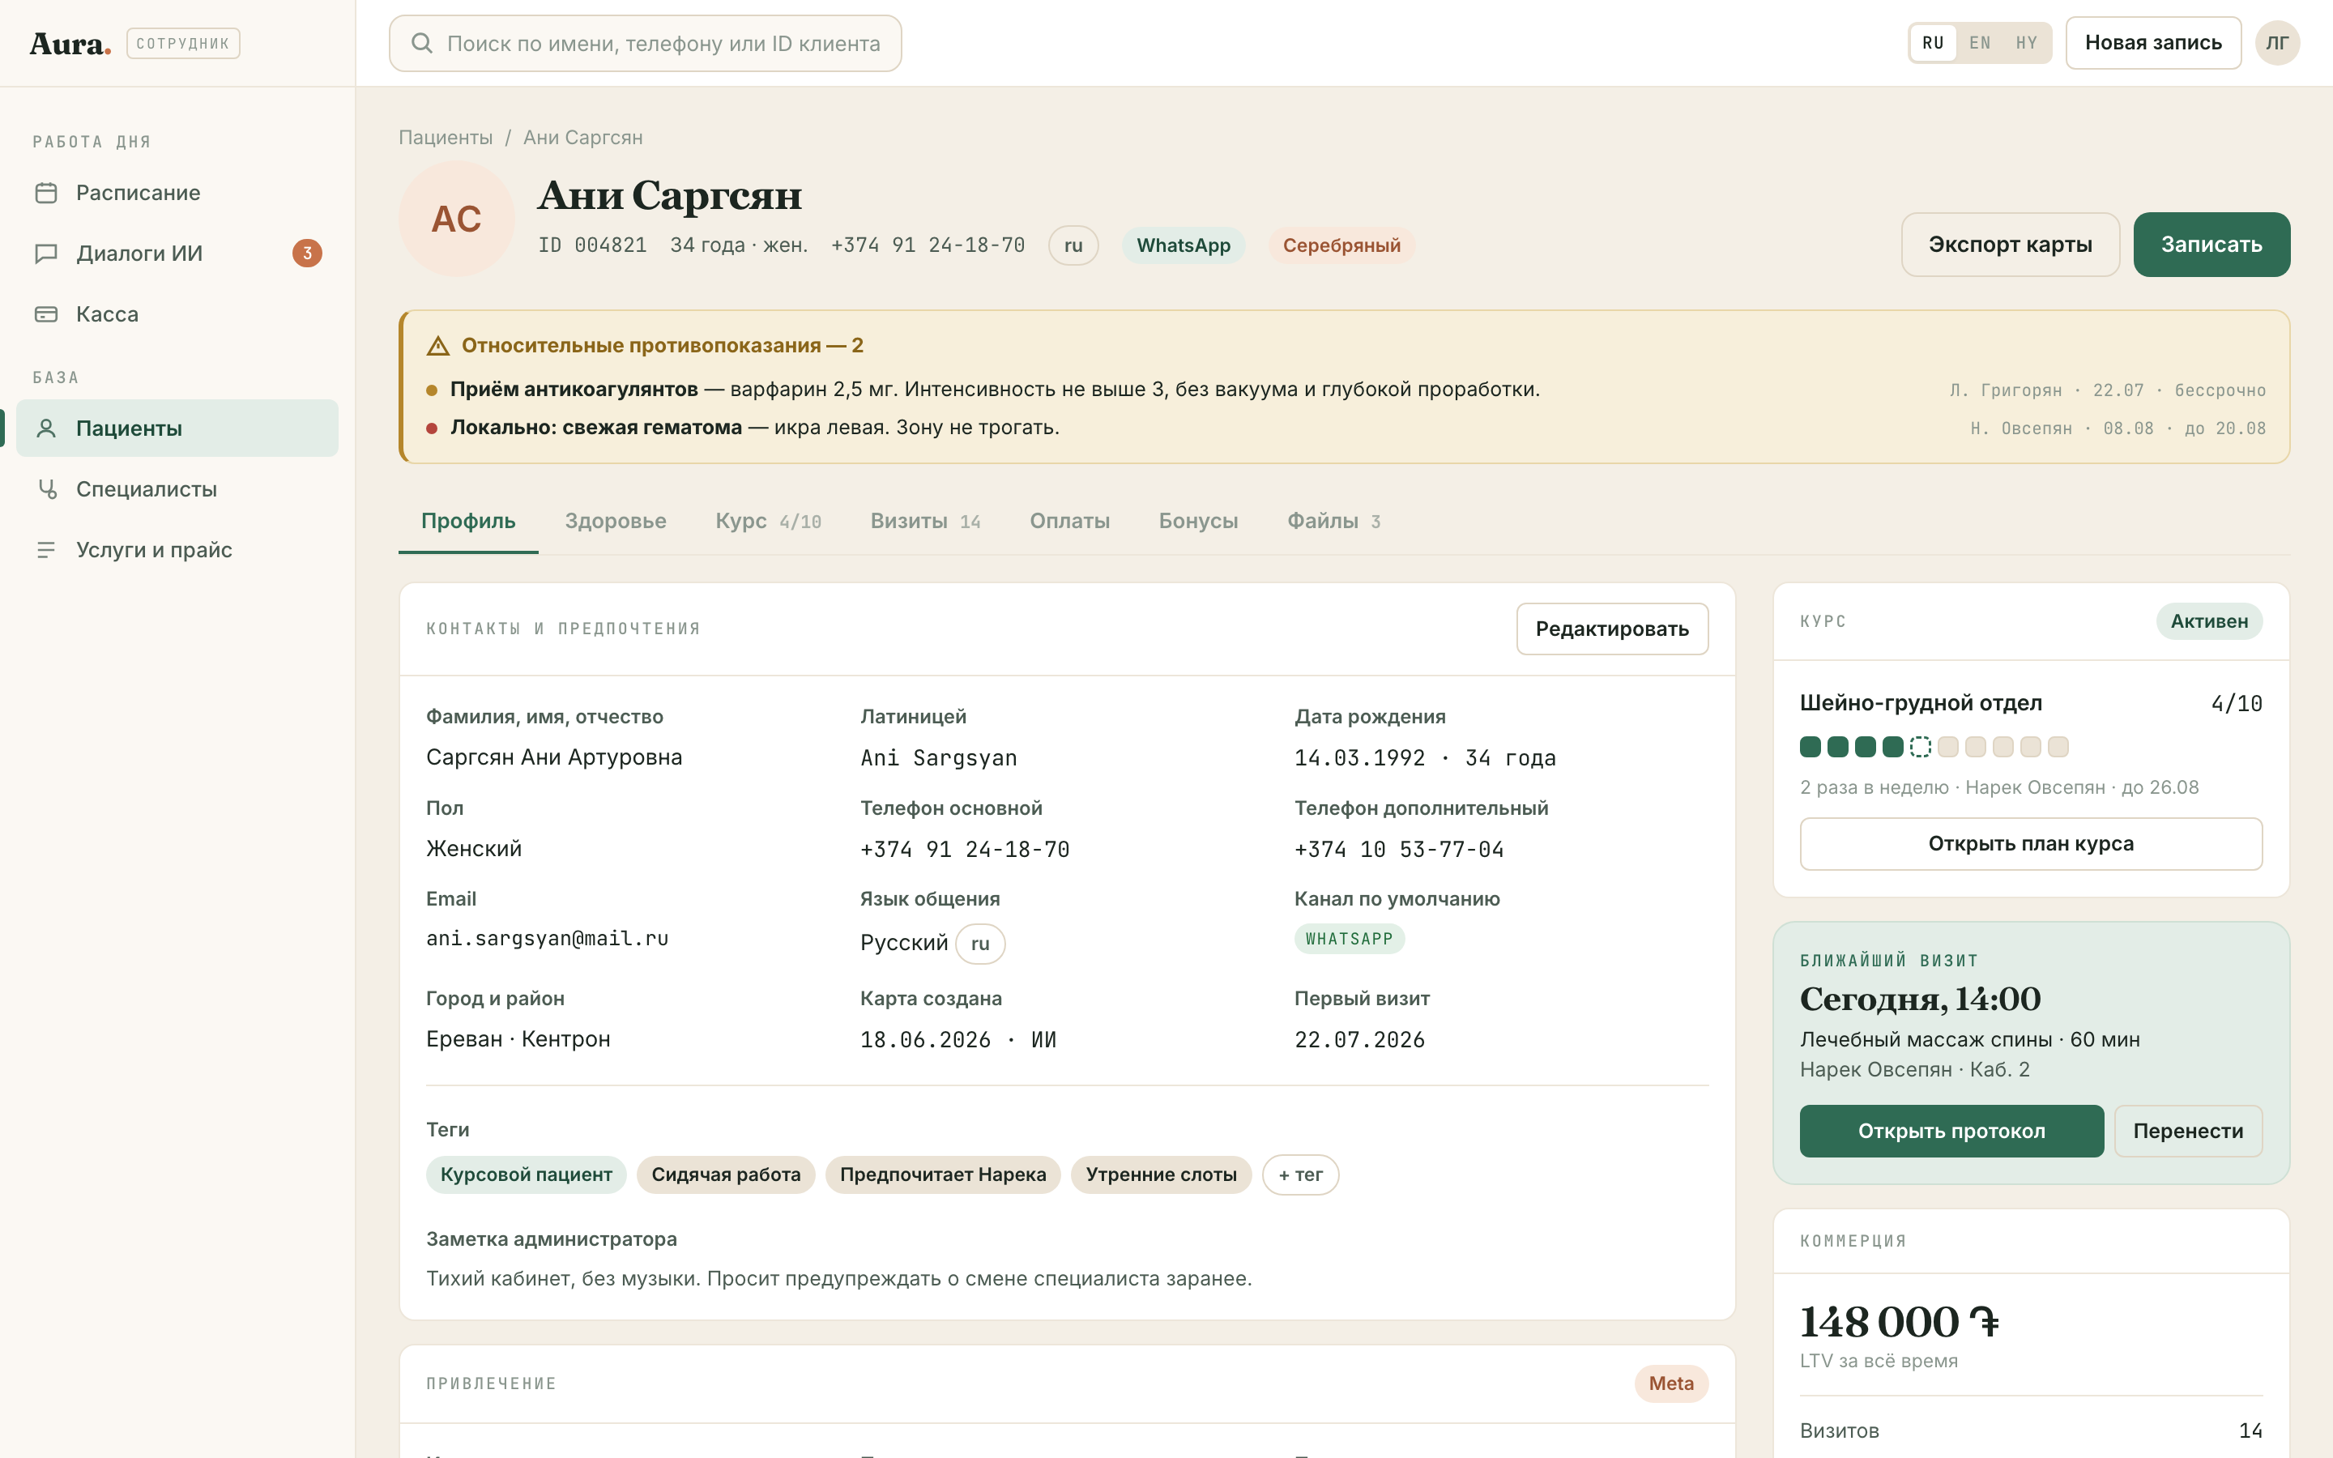Click the СОТРУДНИК role badge
Image resolution: width=2333 pixels, height=1458 pixels.
183,44
